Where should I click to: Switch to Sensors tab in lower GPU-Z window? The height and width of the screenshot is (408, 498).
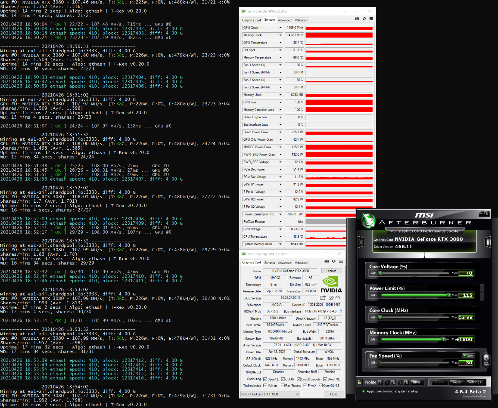tap(270, 263)
